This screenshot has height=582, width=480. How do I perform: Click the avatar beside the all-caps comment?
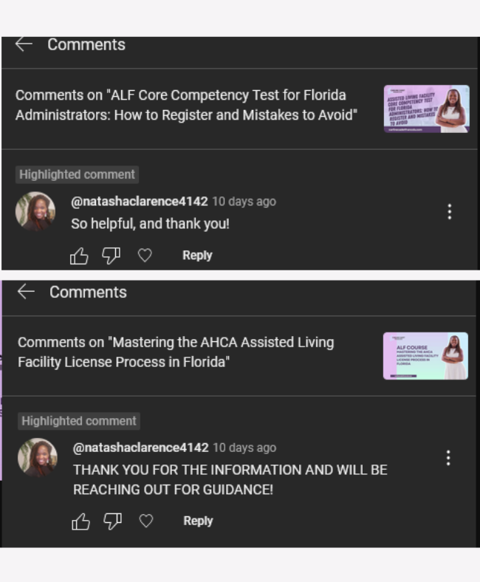(x=38, y=457)
